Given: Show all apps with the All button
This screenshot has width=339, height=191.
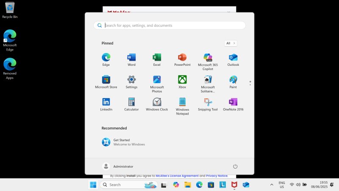Looking at the screenshot, I should [231, 43].
